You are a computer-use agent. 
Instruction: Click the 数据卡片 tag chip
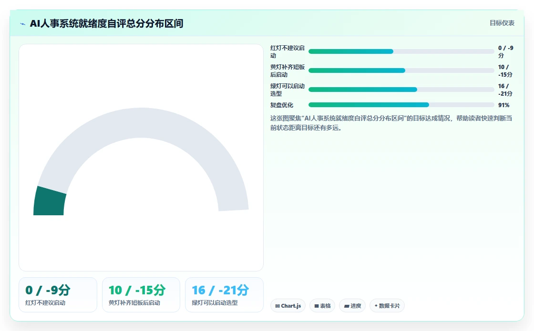click(387, 306)
